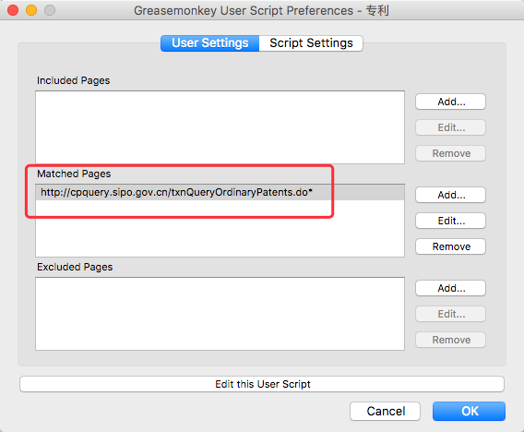Viewport: 524px width, 432px height.
Task: Click inside the empty Excluded Pages list
Action: (x=220, y=314)
